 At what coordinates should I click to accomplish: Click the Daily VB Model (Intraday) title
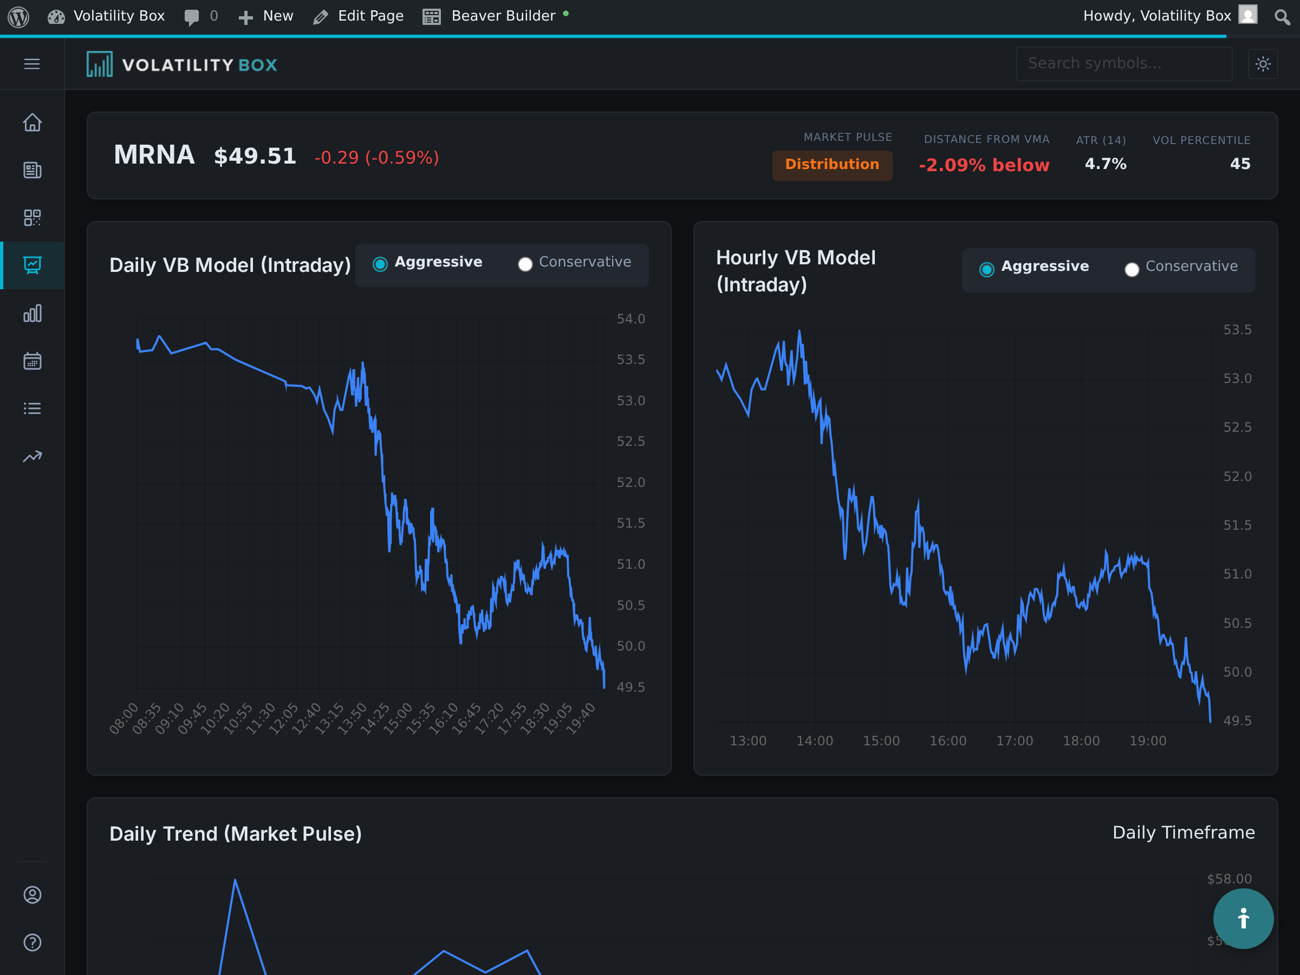pyautogui.click(x=230, y=265)
